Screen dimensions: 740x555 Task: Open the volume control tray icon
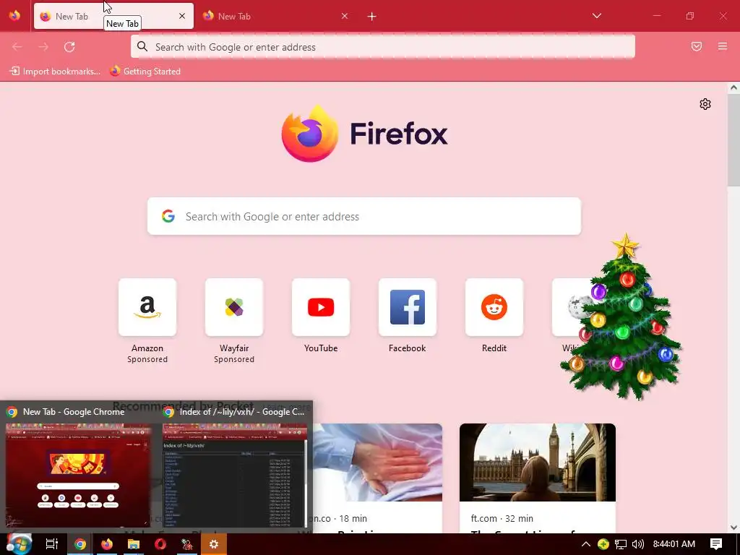638,544
